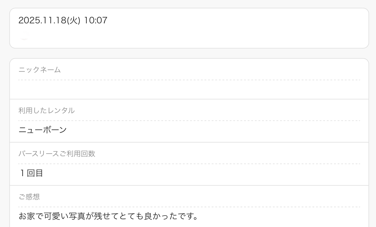Click the dashed line under ご感想

pyautogui.click(x=189, y=207)
